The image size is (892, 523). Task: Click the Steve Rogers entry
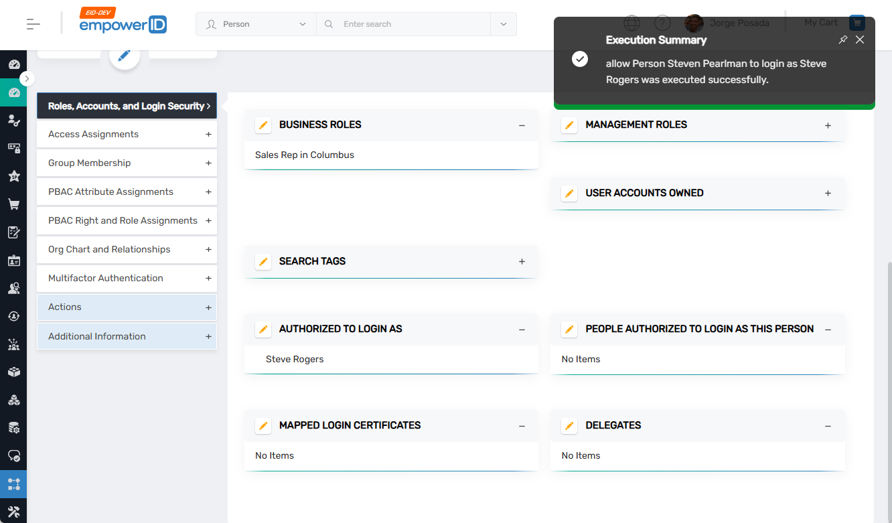pos(295,360)
